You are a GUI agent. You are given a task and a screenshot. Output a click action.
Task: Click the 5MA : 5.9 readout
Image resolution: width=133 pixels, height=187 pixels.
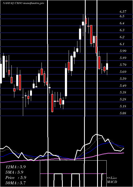(x=14, y=172)
